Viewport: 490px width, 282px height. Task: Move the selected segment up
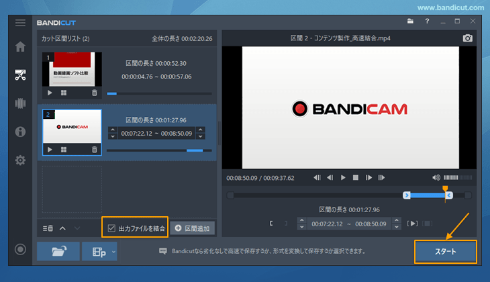point(62,228)
